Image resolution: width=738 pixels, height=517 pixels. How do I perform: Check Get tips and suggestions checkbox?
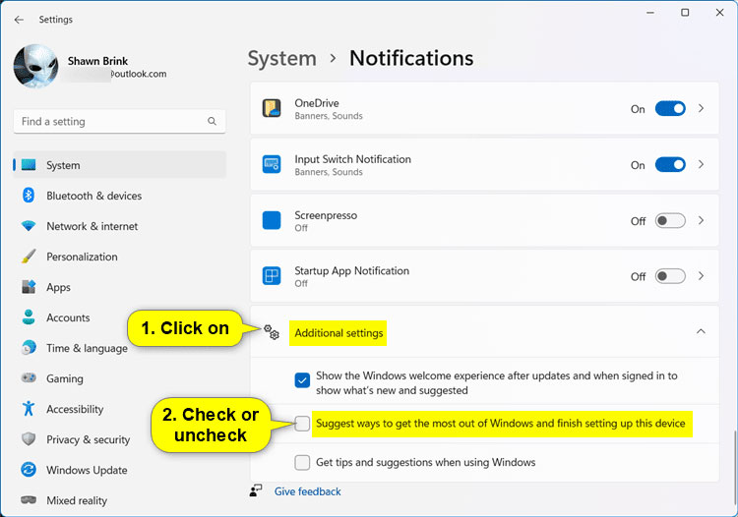[302, 463]
